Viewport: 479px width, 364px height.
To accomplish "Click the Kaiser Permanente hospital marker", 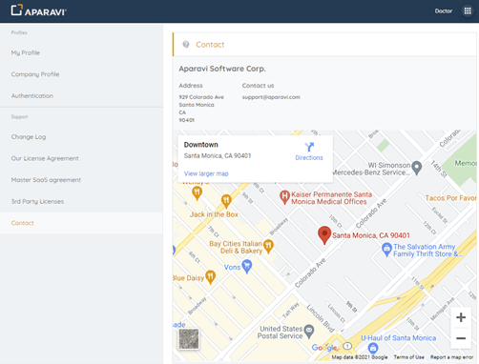I will pos(284,197).
